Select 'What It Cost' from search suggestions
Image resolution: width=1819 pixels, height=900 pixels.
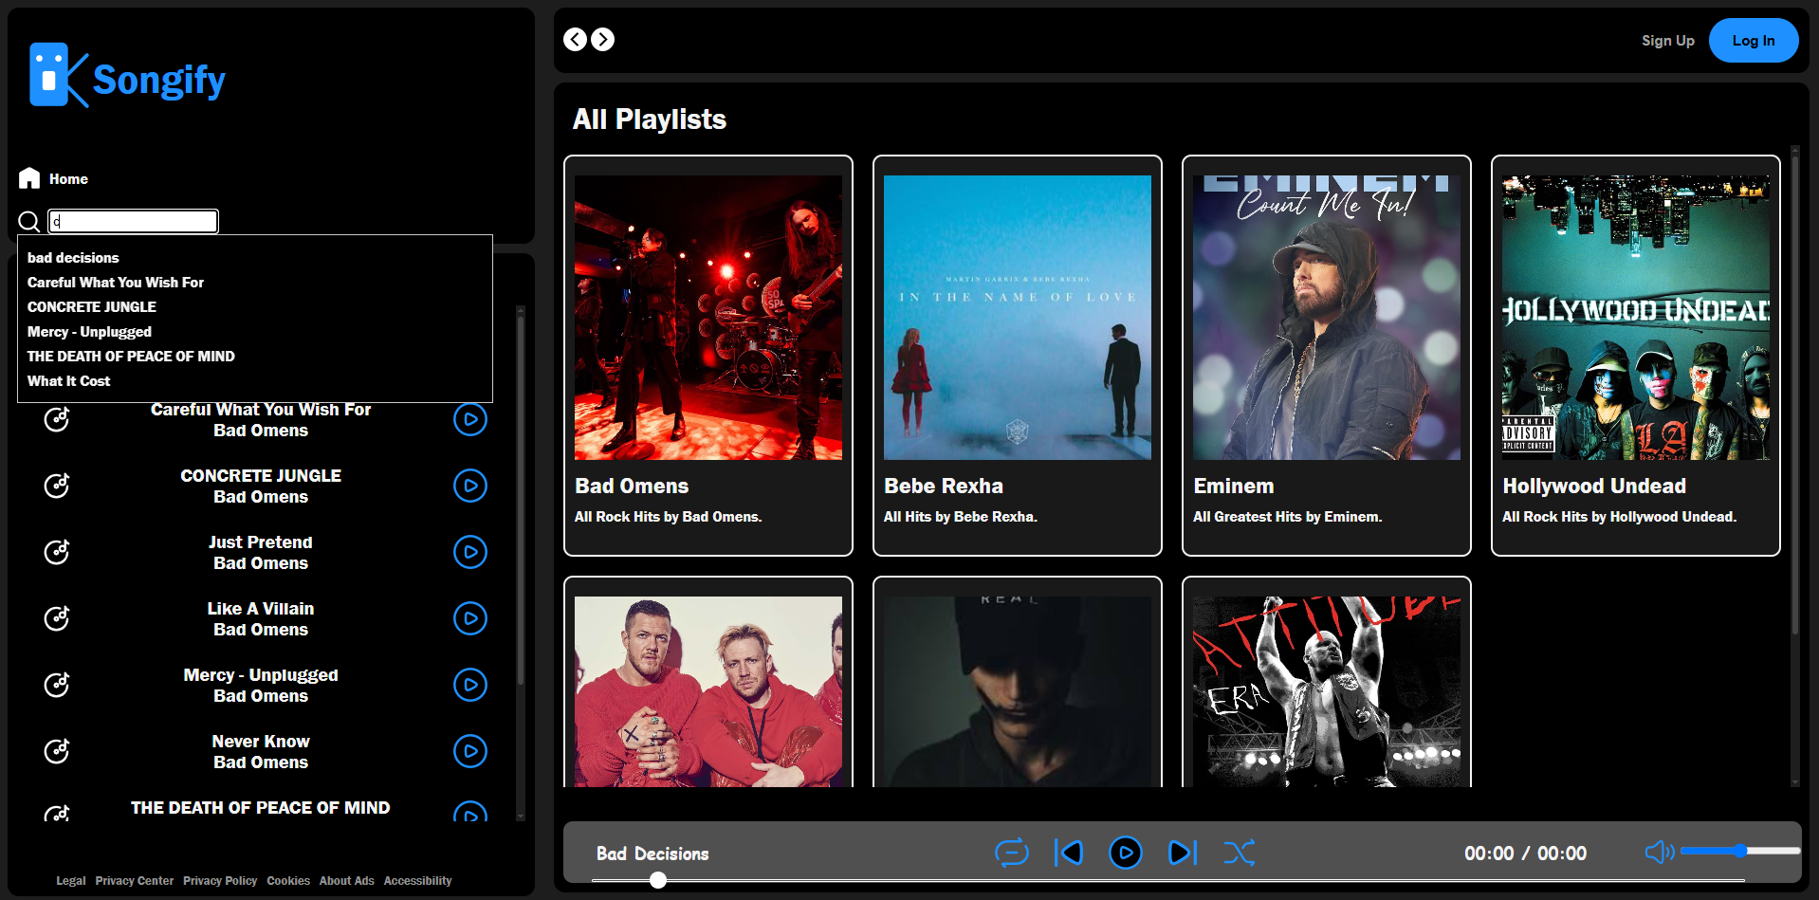point(69,381)
